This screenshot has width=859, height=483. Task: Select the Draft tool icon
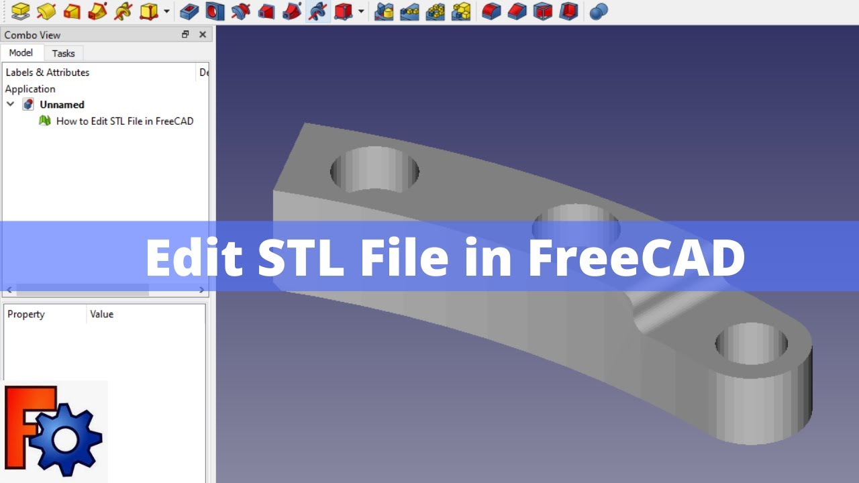543,11
